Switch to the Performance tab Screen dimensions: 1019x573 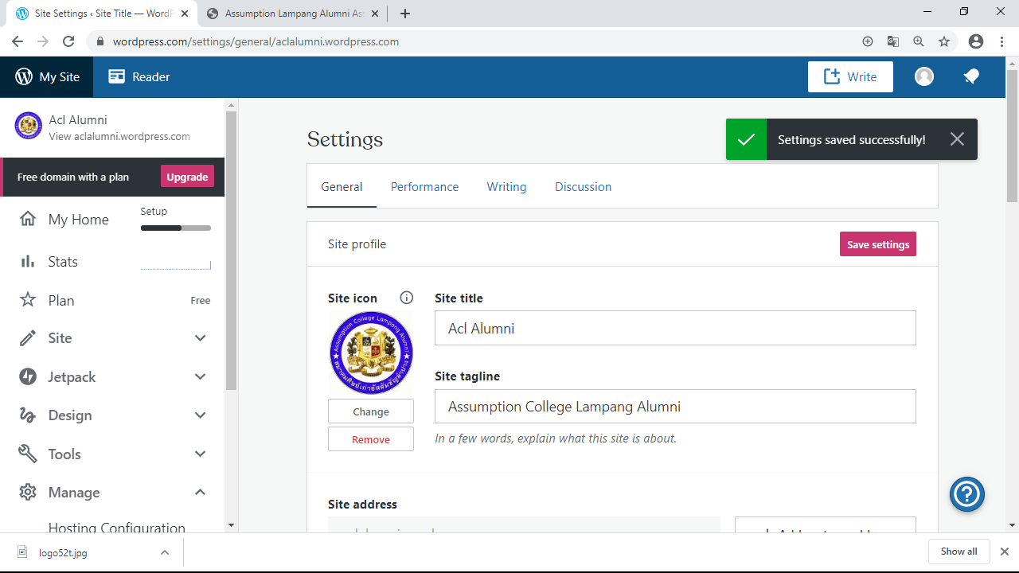click(424, 187)
